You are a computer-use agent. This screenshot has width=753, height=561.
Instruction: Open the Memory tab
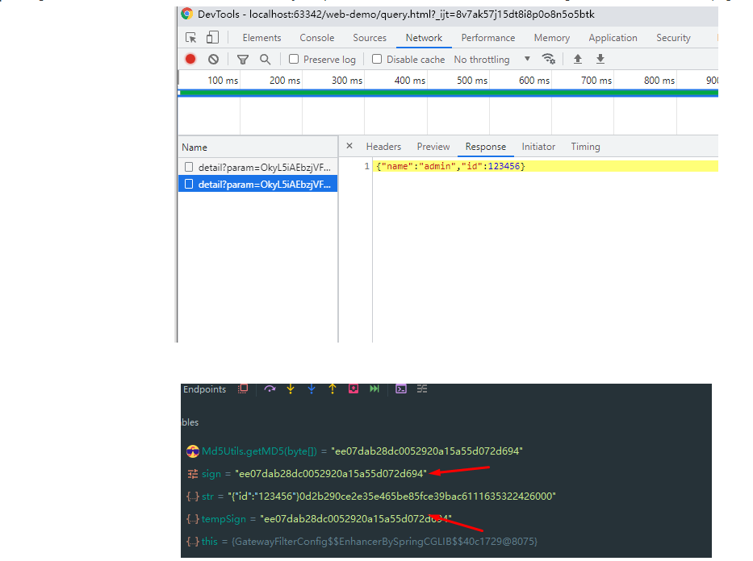[552, 38]
